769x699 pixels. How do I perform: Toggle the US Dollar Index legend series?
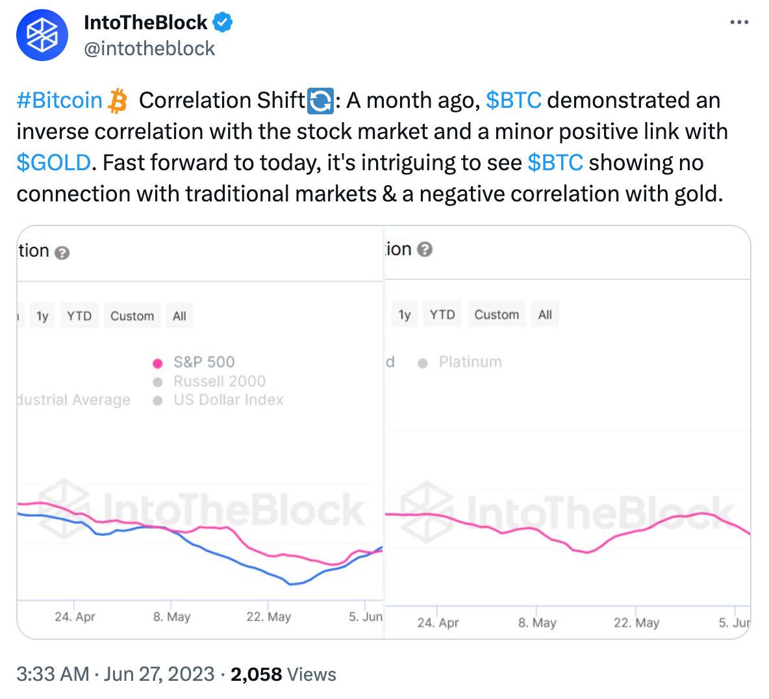coord(228,400)
